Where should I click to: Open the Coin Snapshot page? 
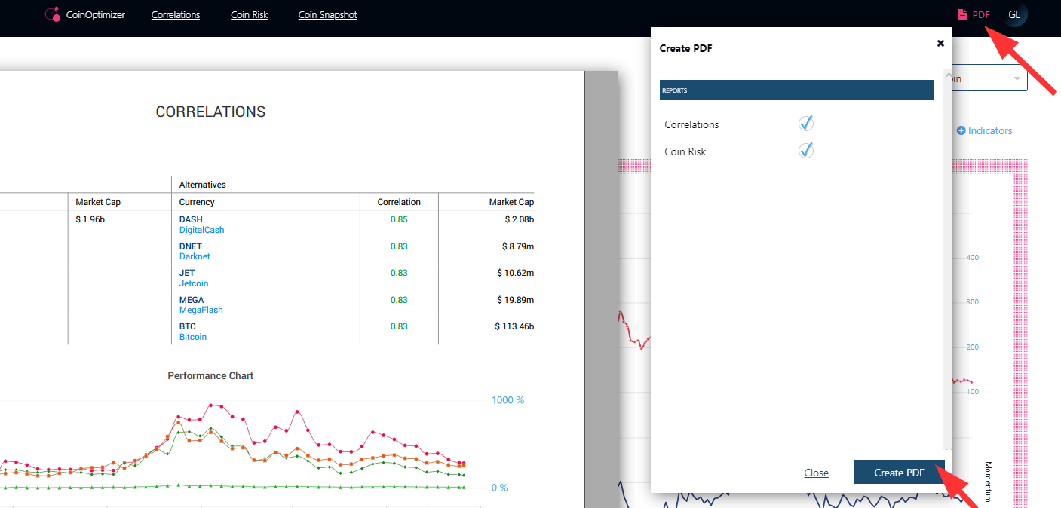point(327,14)
